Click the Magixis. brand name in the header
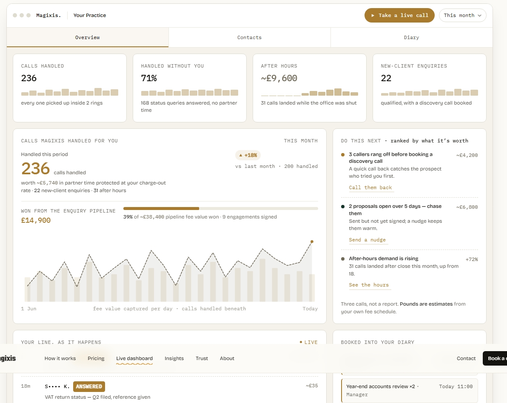This screenshot has height=403, width=507. tap(48, 15)
